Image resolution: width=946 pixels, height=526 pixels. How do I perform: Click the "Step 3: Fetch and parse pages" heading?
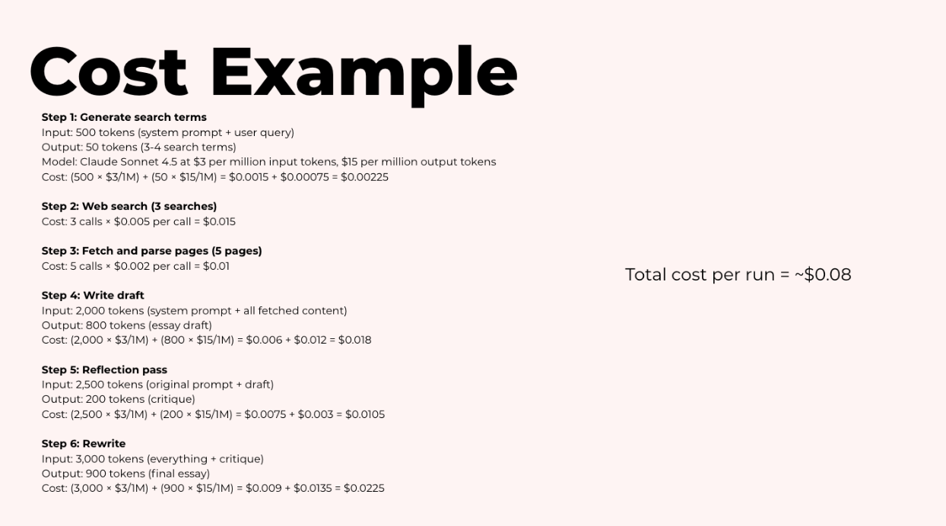click(x=151, y=251)
